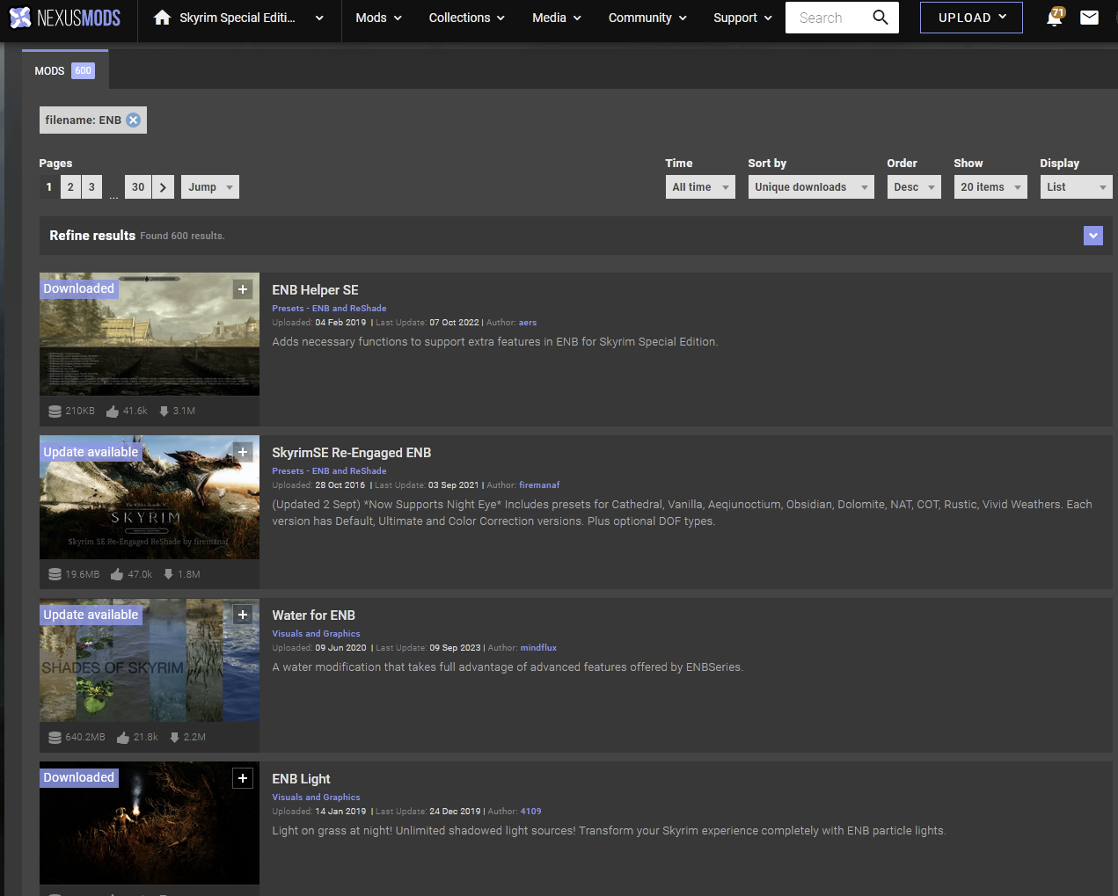This screenshot has width=1118, height=896.
Task: Click the home icon beside Skyrim Special Edition
Action: click(x=162, y=18)
